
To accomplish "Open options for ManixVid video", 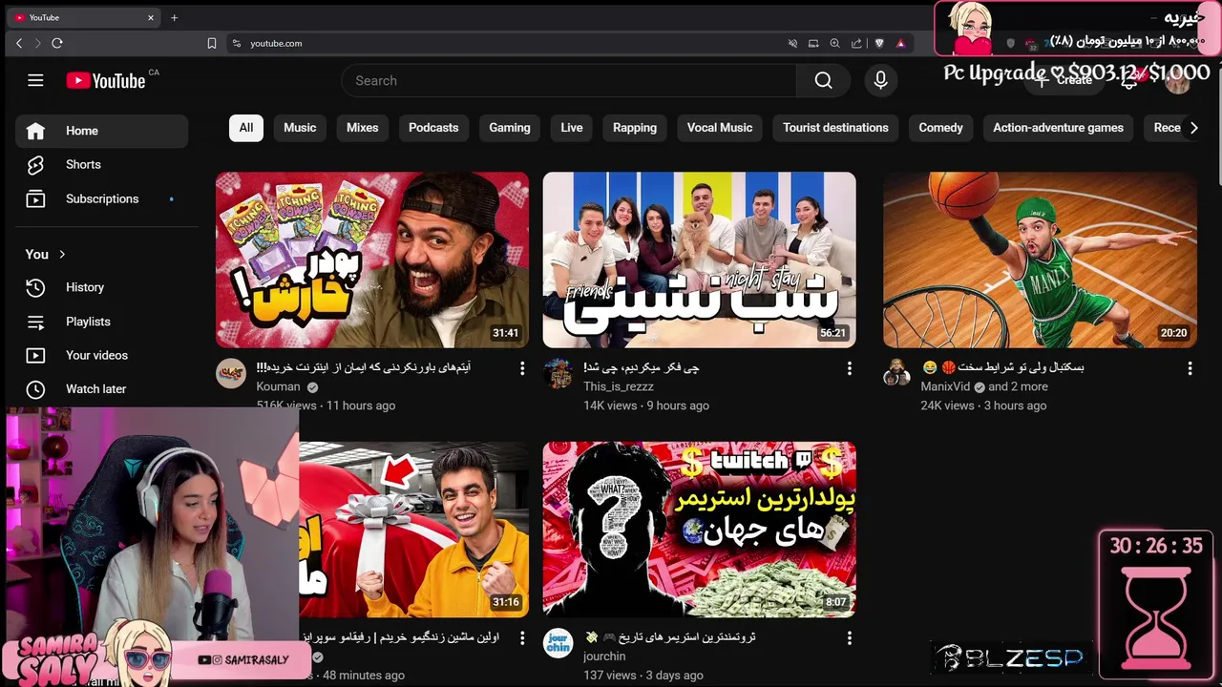I will tap(1190, 368).
